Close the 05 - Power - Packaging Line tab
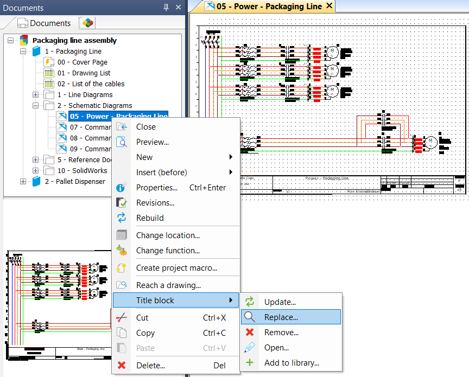Screen dimensions: 469x377 pyautogui.click(x=329, y=7)
